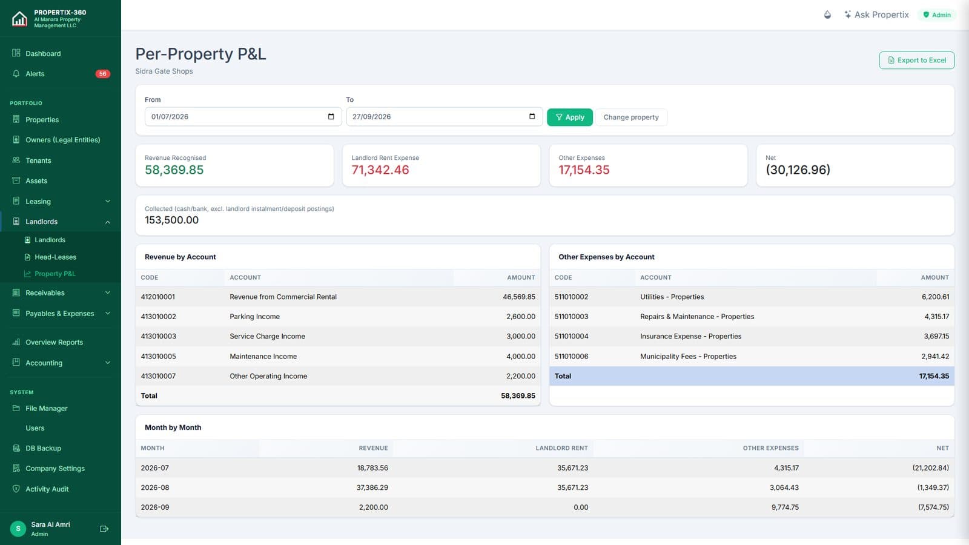The image size is (969, 545).
Task: Open Ask Propertix assistant
Action: 876,15
